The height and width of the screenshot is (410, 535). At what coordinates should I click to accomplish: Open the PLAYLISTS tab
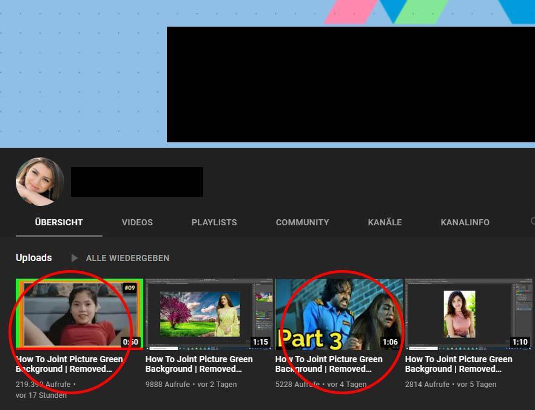214,222
